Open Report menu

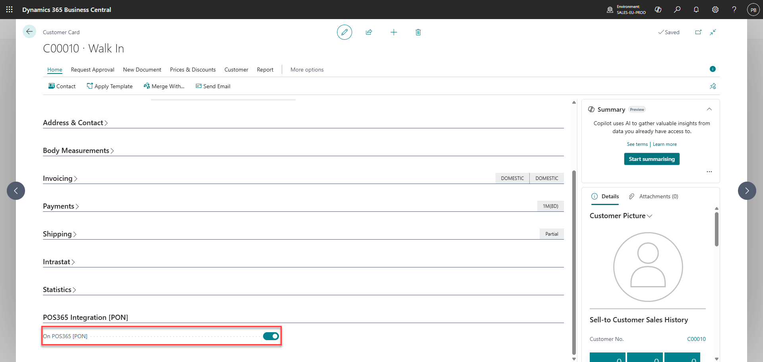point(265,70)
